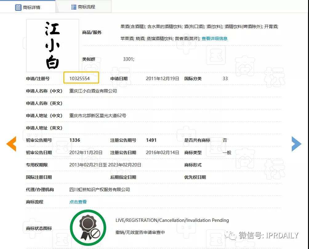This screenshot has height=249, width=309.
Task: Go to next trademark with blue arrow
Action: coord(297,144)
